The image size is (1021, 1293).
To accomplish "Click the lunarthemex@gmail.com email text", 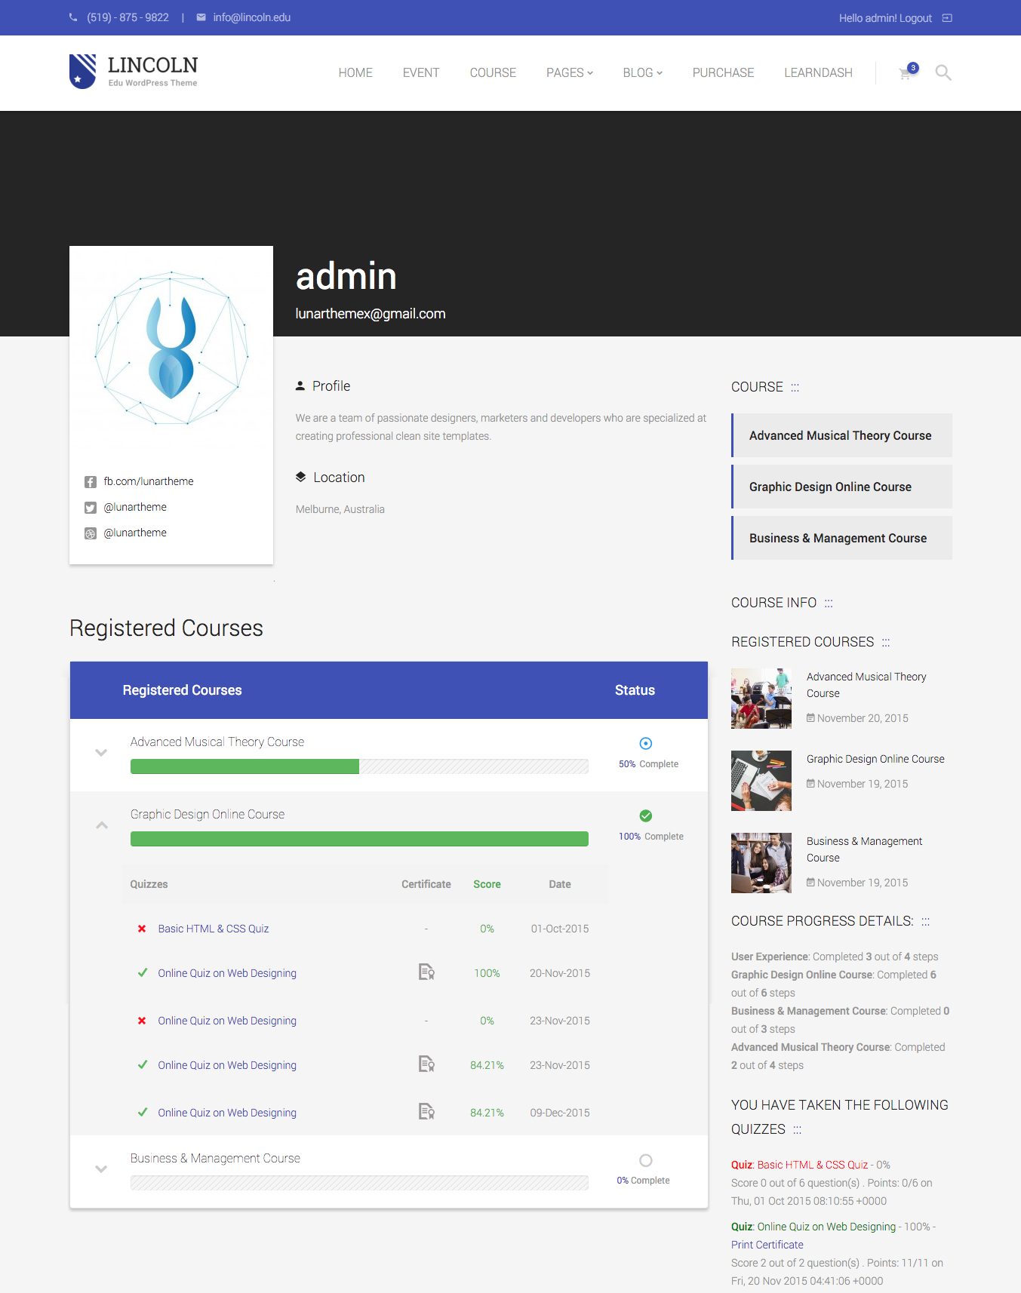I will click(x=371, y=314).
